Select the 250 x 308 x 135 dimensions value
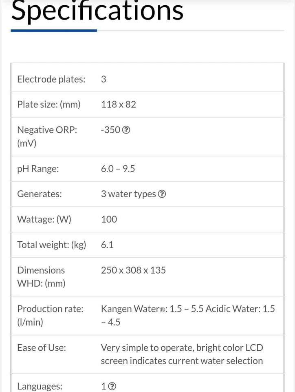The width and height of the screenshot is (295, 392). [x=133, y=270]
